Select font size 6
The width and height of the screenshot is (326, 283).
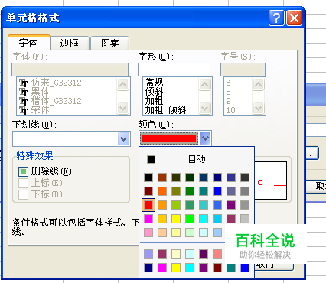[228, 83]
